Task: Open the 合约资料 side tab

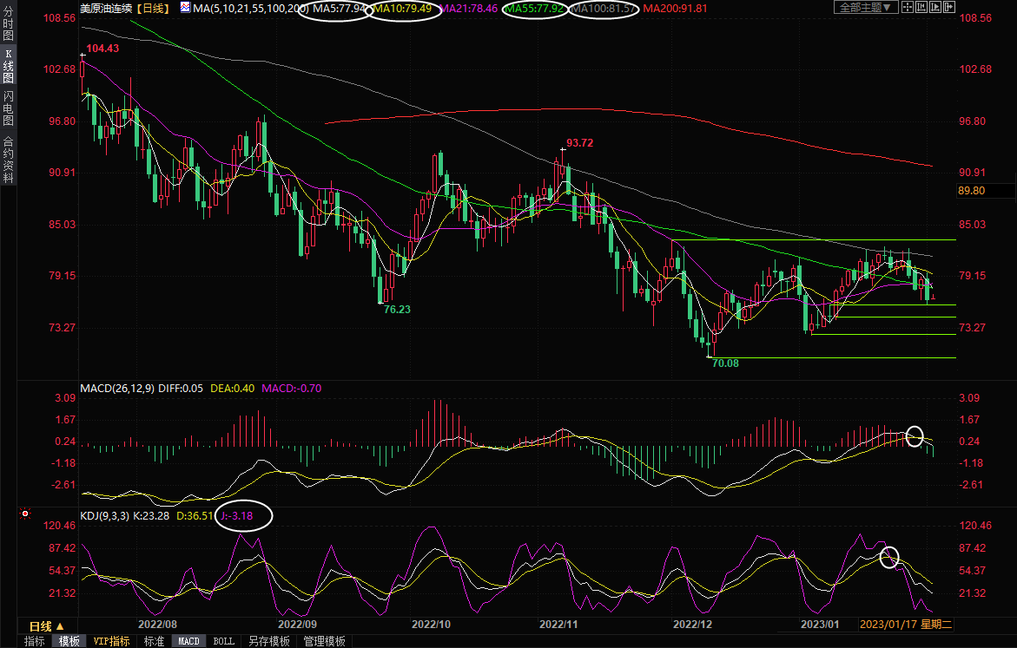Action: tap(8, 160)
